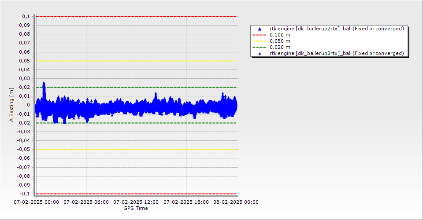The height and width of the screenshot is (220, 423).
Task: Click the yellow dashed swatch beside 0.050 m
Action: pyautogui.click(x=259, y=41)
